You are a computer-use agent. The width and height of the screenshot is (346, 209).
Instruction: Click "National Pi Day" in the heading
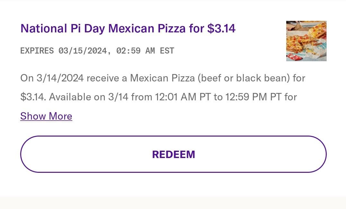click(63, 29)
